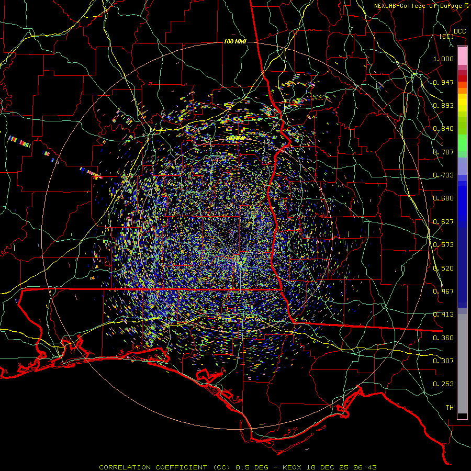Click the 0.520 scale value

443,268
